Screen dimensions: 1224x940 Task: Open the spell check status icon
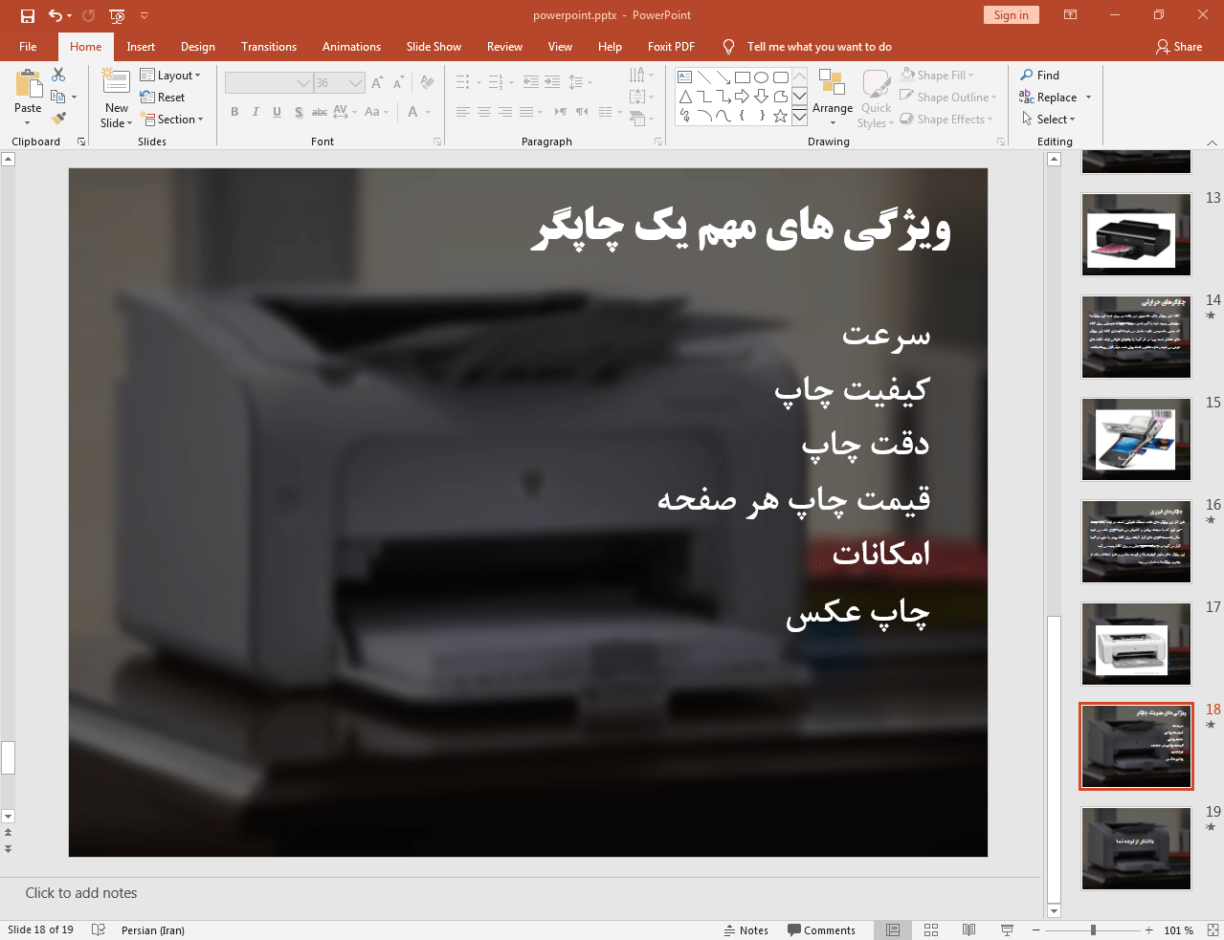click(x=98, y=929)
